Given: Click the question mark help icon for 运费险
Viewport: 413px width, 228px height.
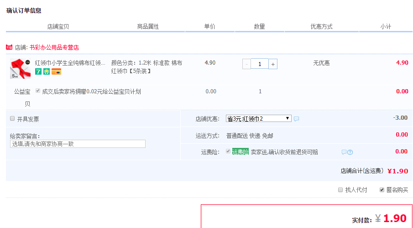Looking at the screenshot, I should (x=350, y=152).
